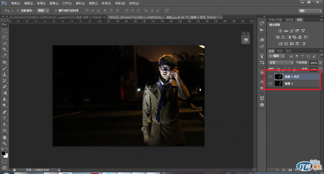The height and width of the screenshot is (174, 324).
Task: Open the 攝影 workspace dropdown
Action: tap(310, 11)
